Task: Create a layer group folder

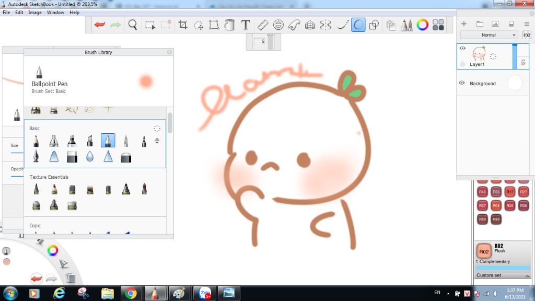Action: [x=480, y=24]
